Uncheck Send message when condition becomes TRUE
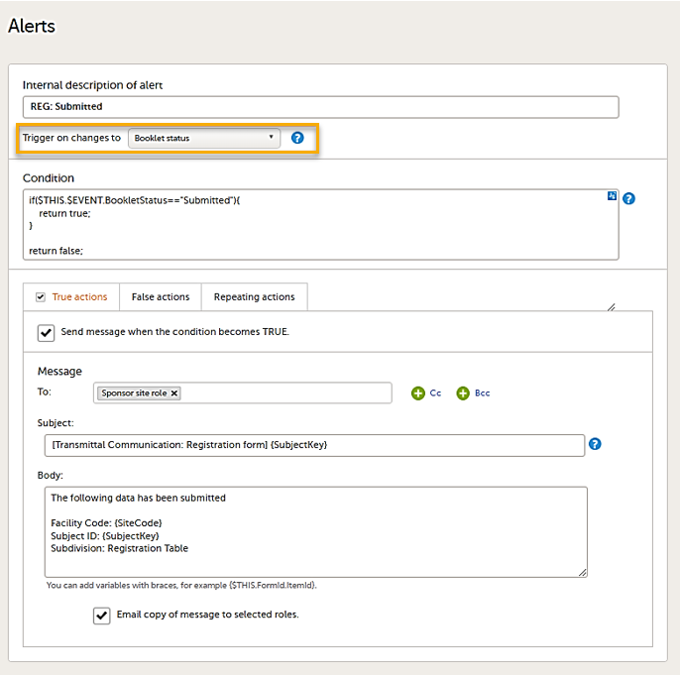680x675 pixels. click(47, 332)
